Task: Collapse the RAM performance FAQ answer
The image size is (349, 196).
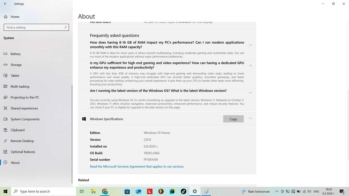Action: click(x=250, y=45)
